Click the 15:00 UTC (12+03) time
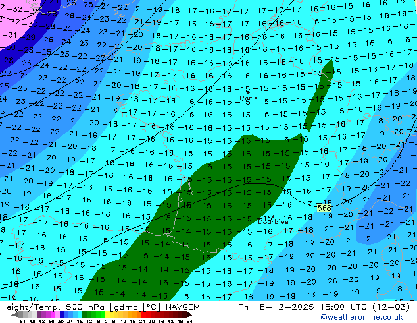 365,307
